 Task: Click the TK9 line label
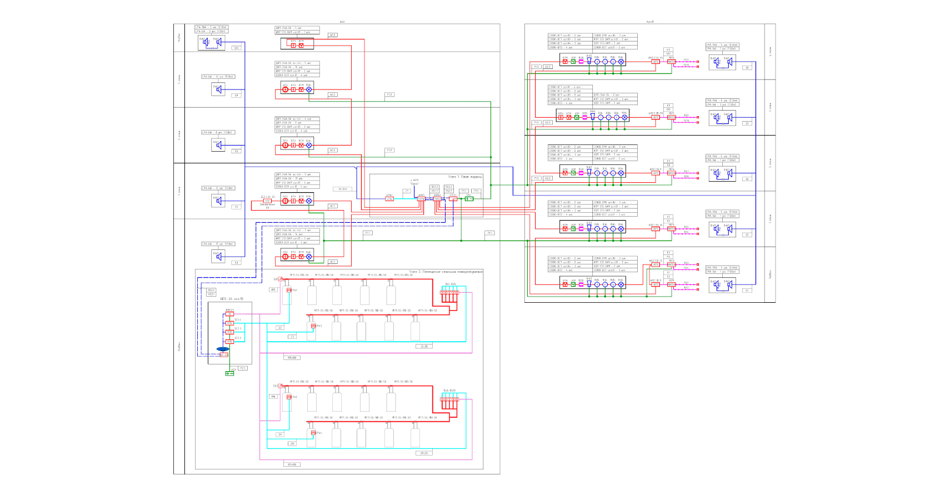point(686,116)
